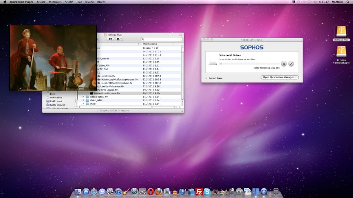Open the App Store dock icon

click(86, 191)
